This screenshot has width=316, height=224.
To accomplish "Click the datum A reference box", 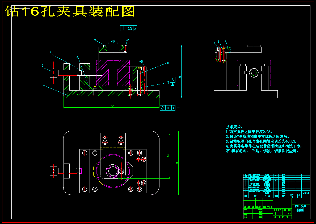I will 173,80.
